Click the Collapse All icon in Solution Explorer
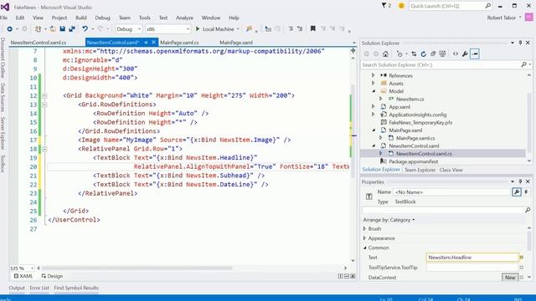This screenshot has height=301, width=536. [x=433, y=54]
